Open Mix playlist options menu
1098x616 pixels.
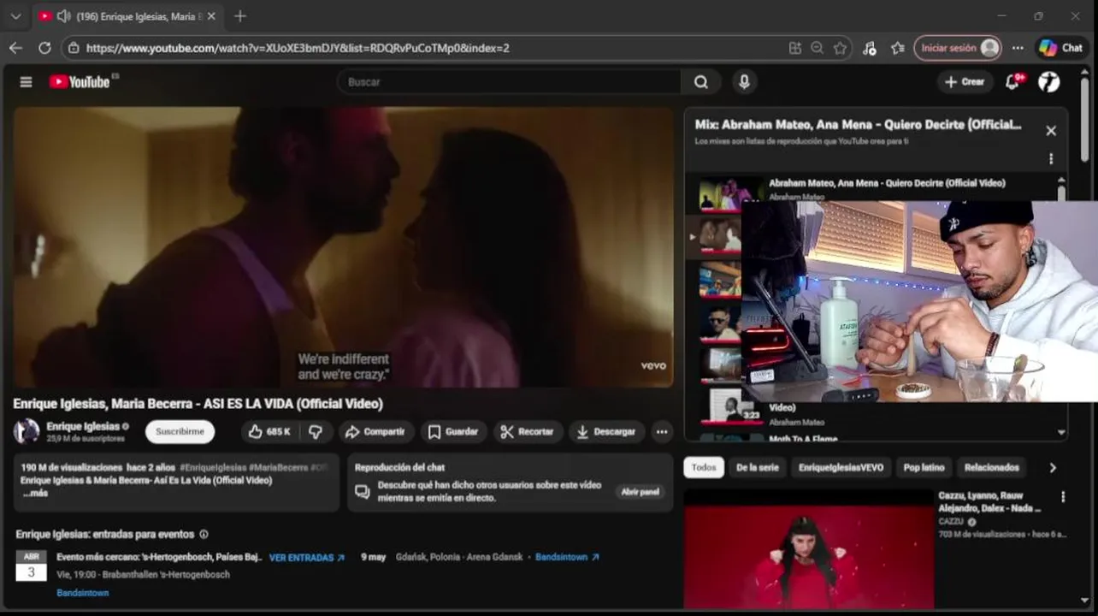click(x=1051, y=159)
